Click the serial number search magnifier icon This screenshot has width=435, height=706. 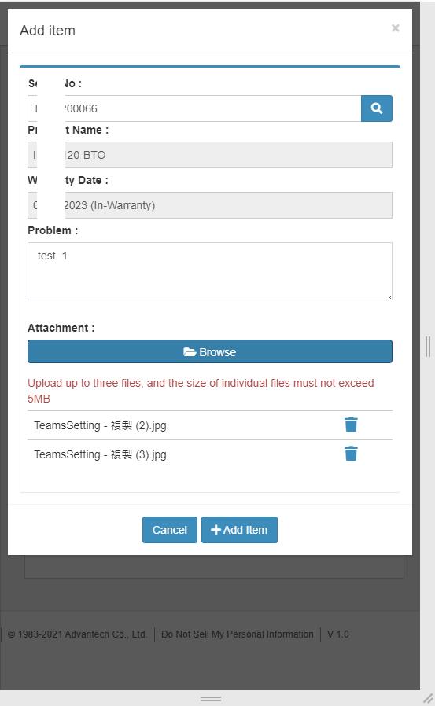[377, 108]
